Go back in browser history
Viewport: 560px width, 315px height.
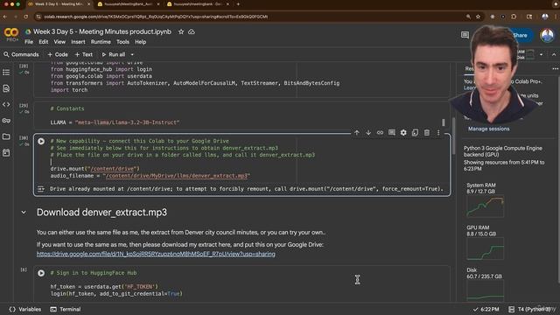coord(5,17)
